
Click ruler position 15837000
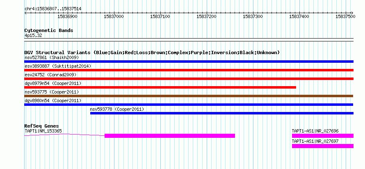click(x=114, y=17)
